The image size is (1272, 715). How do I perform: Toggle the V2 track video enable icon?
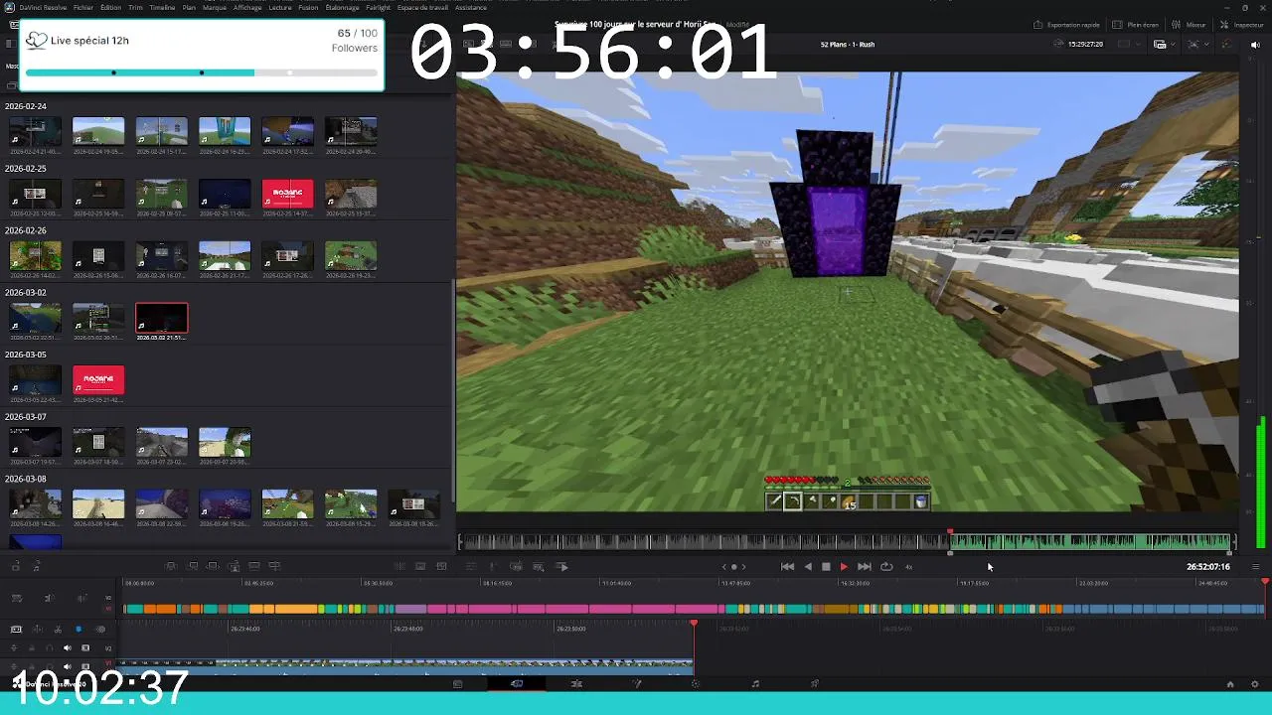(85, 647)
